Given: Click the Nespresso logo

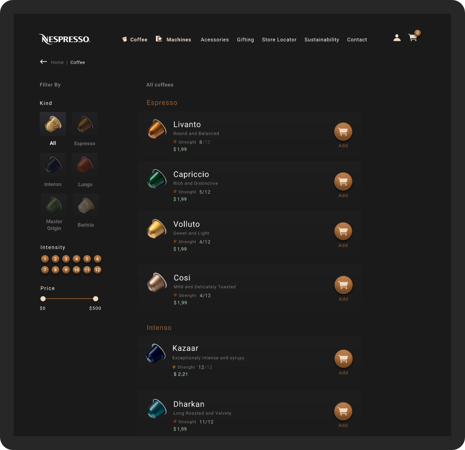Looking at the screenshot, I should (x=64, y=39).
